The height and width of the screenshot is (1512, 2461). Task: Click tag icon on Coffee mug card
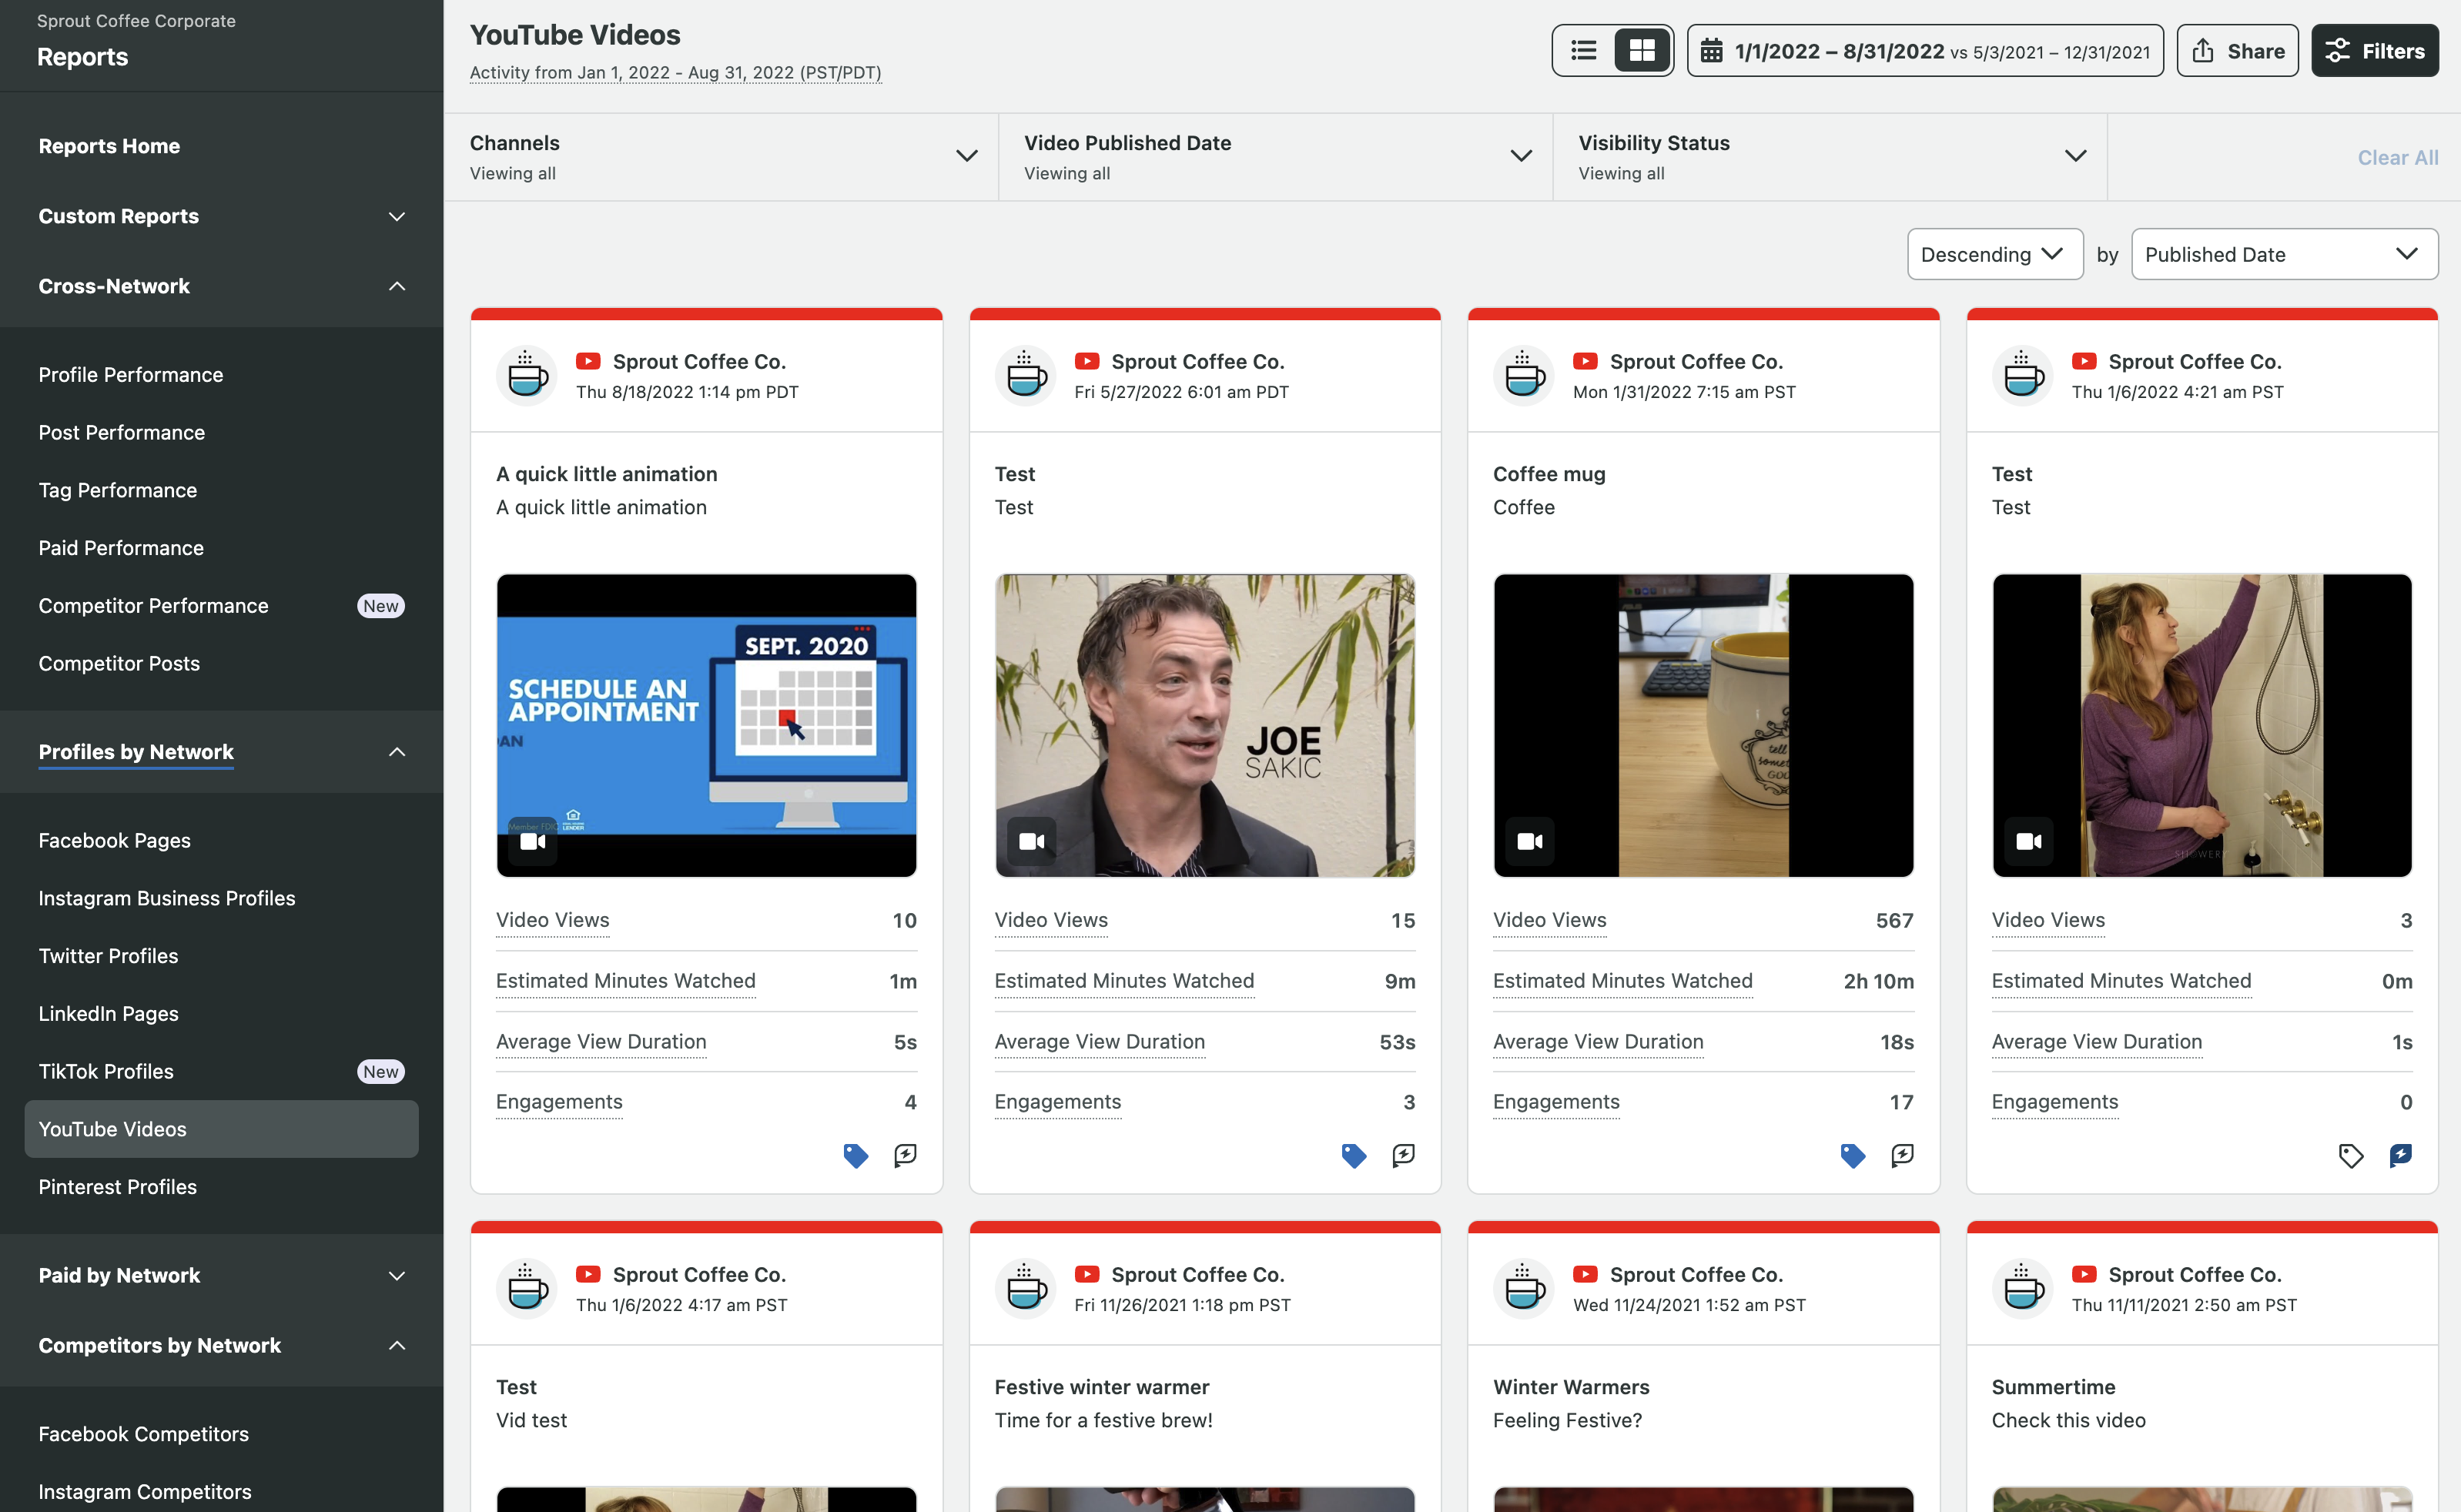click(x=1852, y=1155)
